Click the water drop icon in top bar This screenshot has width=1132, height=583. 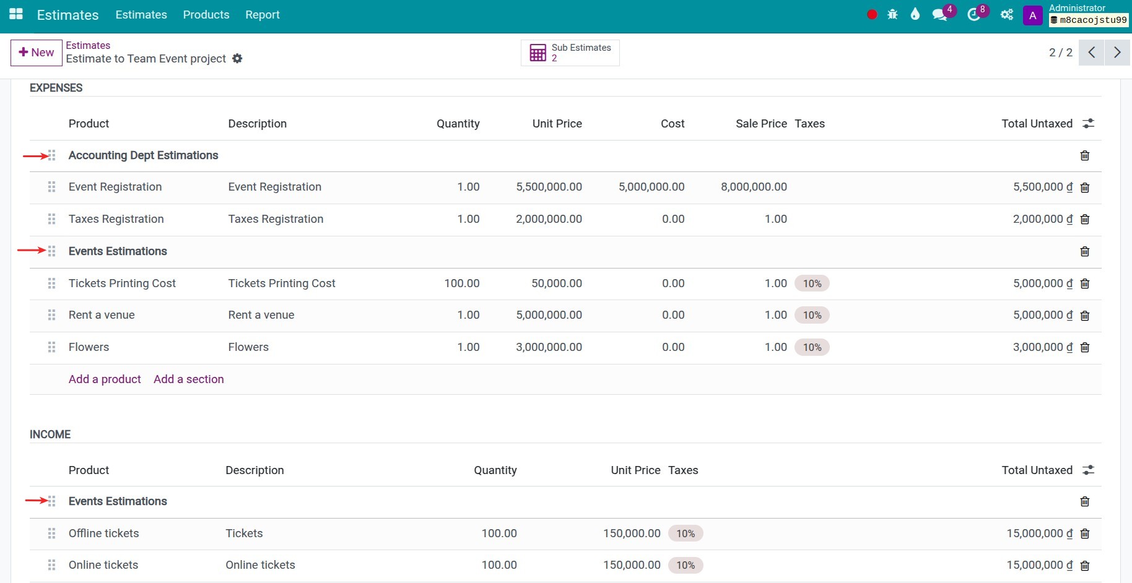click(x=915, y=14)
